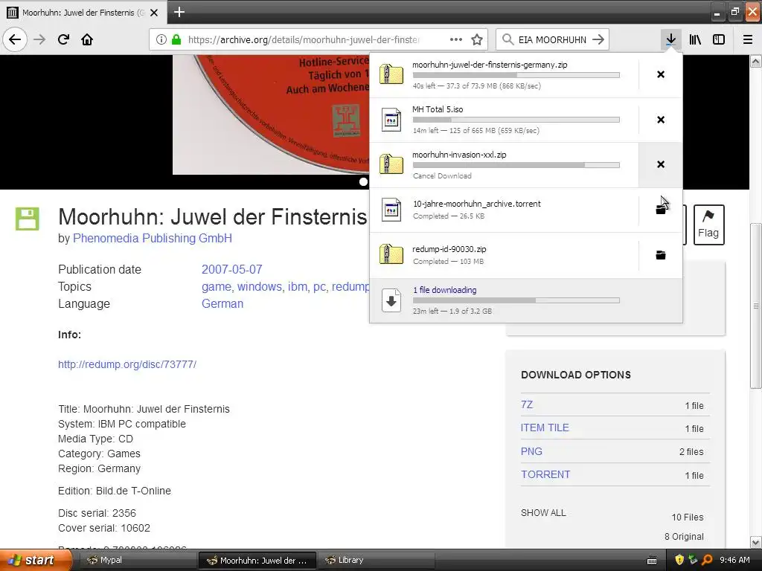
Task: Expand the 7Z download option
Action: click(x=527, y=404)
